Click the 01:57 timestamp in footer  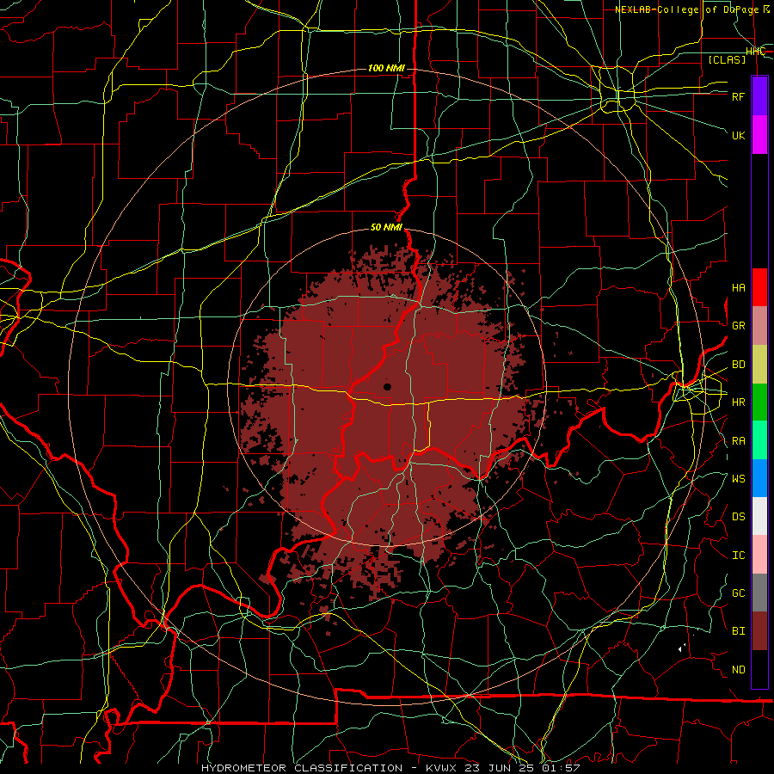coord(560,768)
